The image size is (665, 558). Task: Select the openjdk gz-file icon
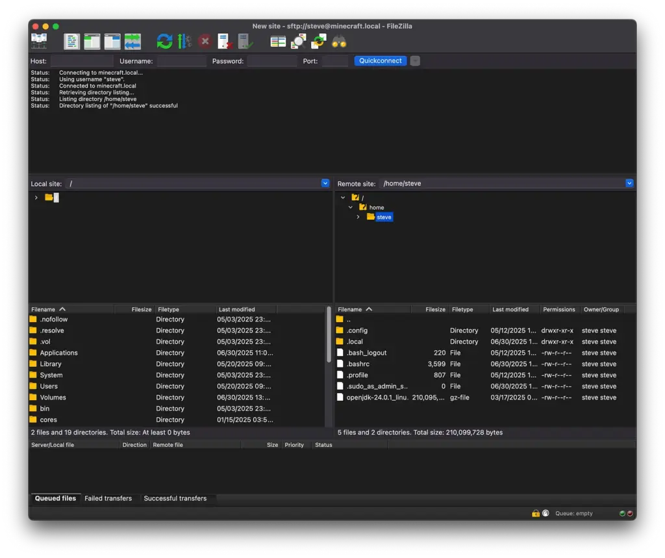340,397
